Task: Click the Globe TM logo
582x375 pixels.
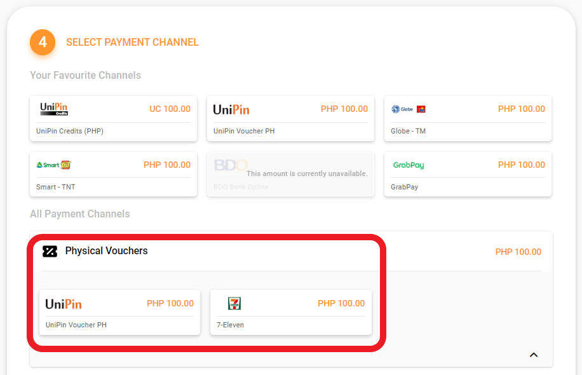Action: click(x=409, y=109)
